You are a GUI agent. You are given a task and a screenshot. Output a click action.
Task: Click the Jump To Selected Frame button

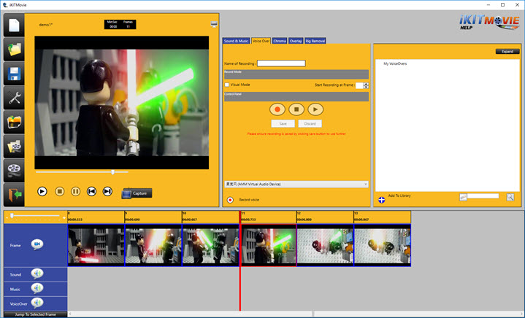(x=36, y=314)
